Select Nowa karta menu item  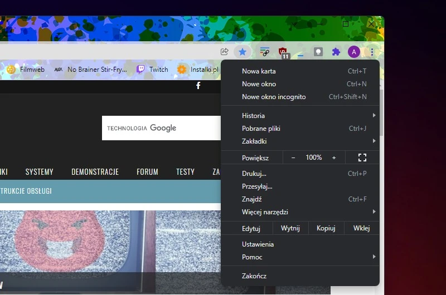pyautogui.click(x=300, y=71)
